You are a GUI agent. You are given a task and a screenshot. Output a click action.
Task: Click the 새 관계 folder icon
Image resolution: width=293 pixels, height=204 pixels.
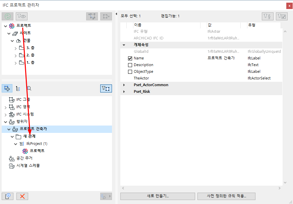click(18, 137)
